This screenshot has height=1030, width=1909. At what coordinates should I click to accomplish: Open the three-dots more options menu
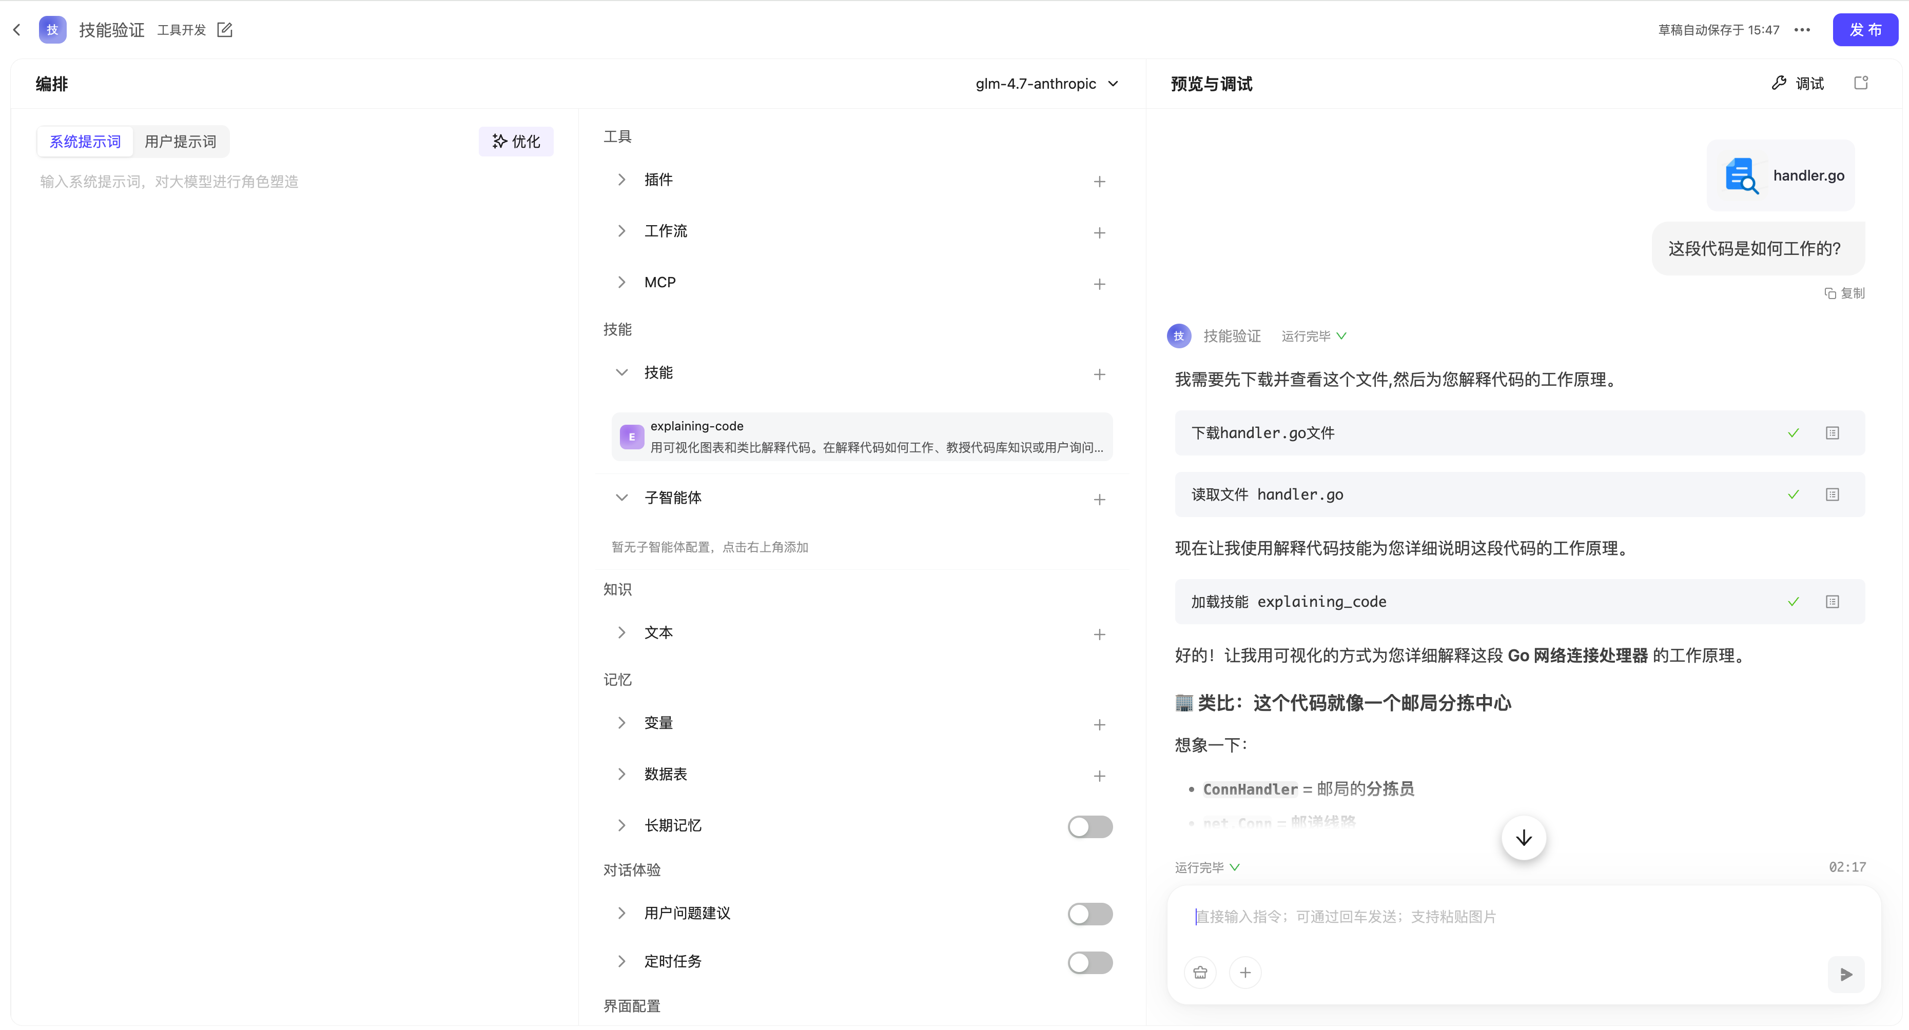[x=1802, y=30]
